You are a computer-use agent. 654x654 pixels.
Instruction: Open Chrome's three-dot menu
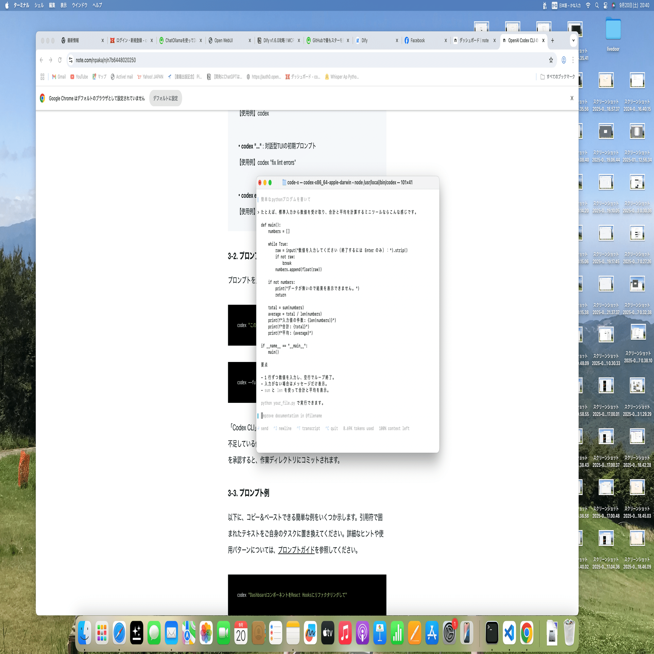[x=573, y=60]
